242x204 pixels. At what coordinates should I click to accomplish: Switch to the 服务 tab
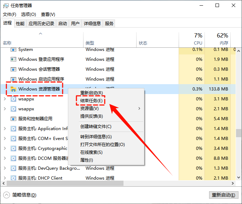[109, 24]
